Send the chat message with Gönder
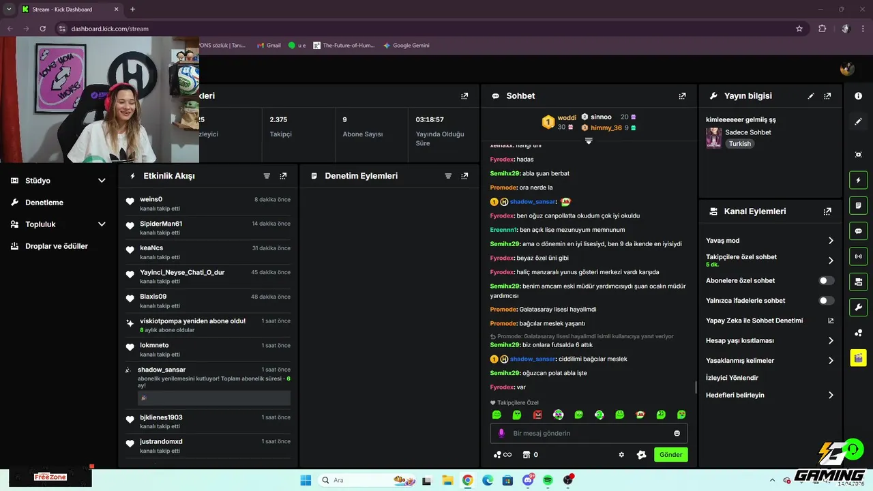The height and width of the screenshot is (491, 873). [x=671, y=455]
